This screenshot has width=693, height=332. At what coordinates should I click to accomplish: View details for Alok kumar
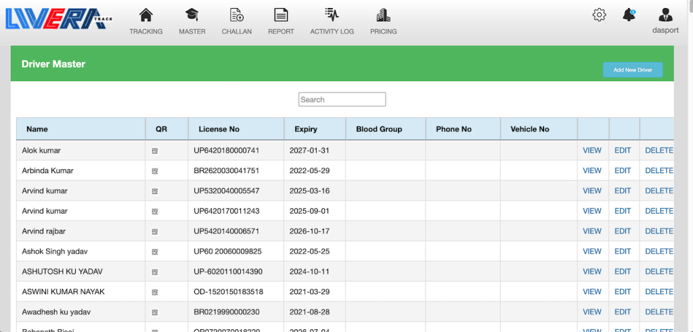(591, 151)
